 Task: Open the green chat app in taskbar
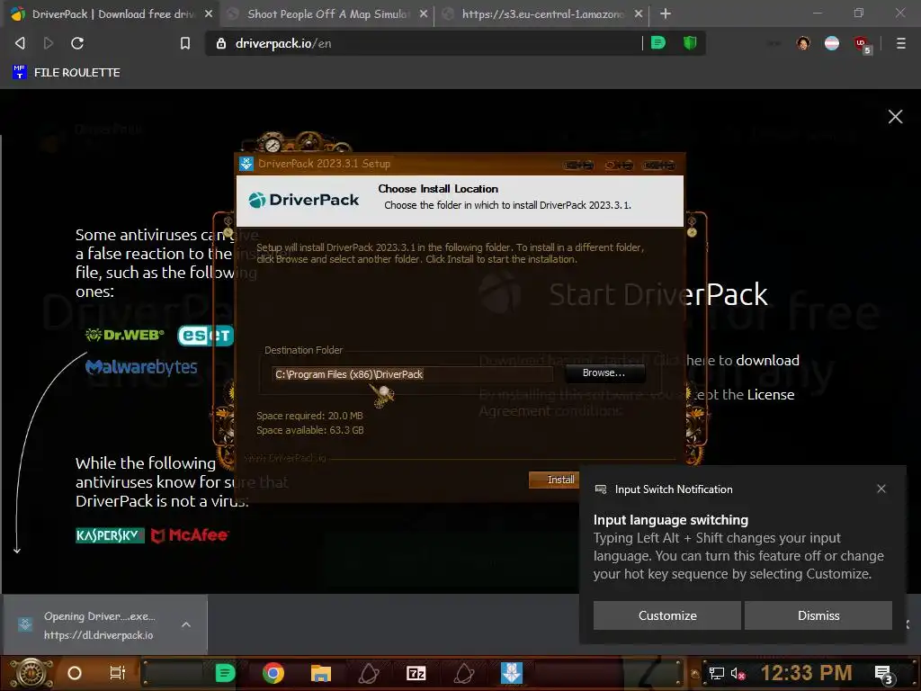tap(224, 673)
